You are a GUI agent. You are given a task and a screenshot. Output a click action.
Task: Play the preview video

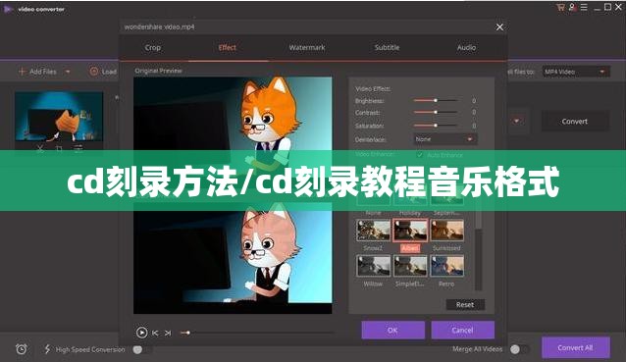tap(141, 332)
